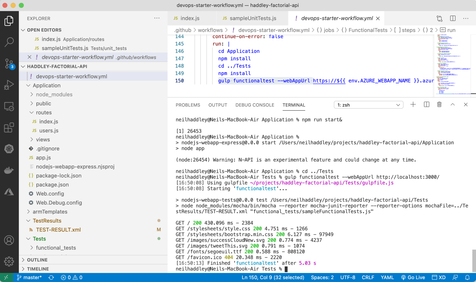Viewport: 476px width, 282px height.
Task: Switch to the PROBLEMS panel tab
Action: (x=188, y=105)
